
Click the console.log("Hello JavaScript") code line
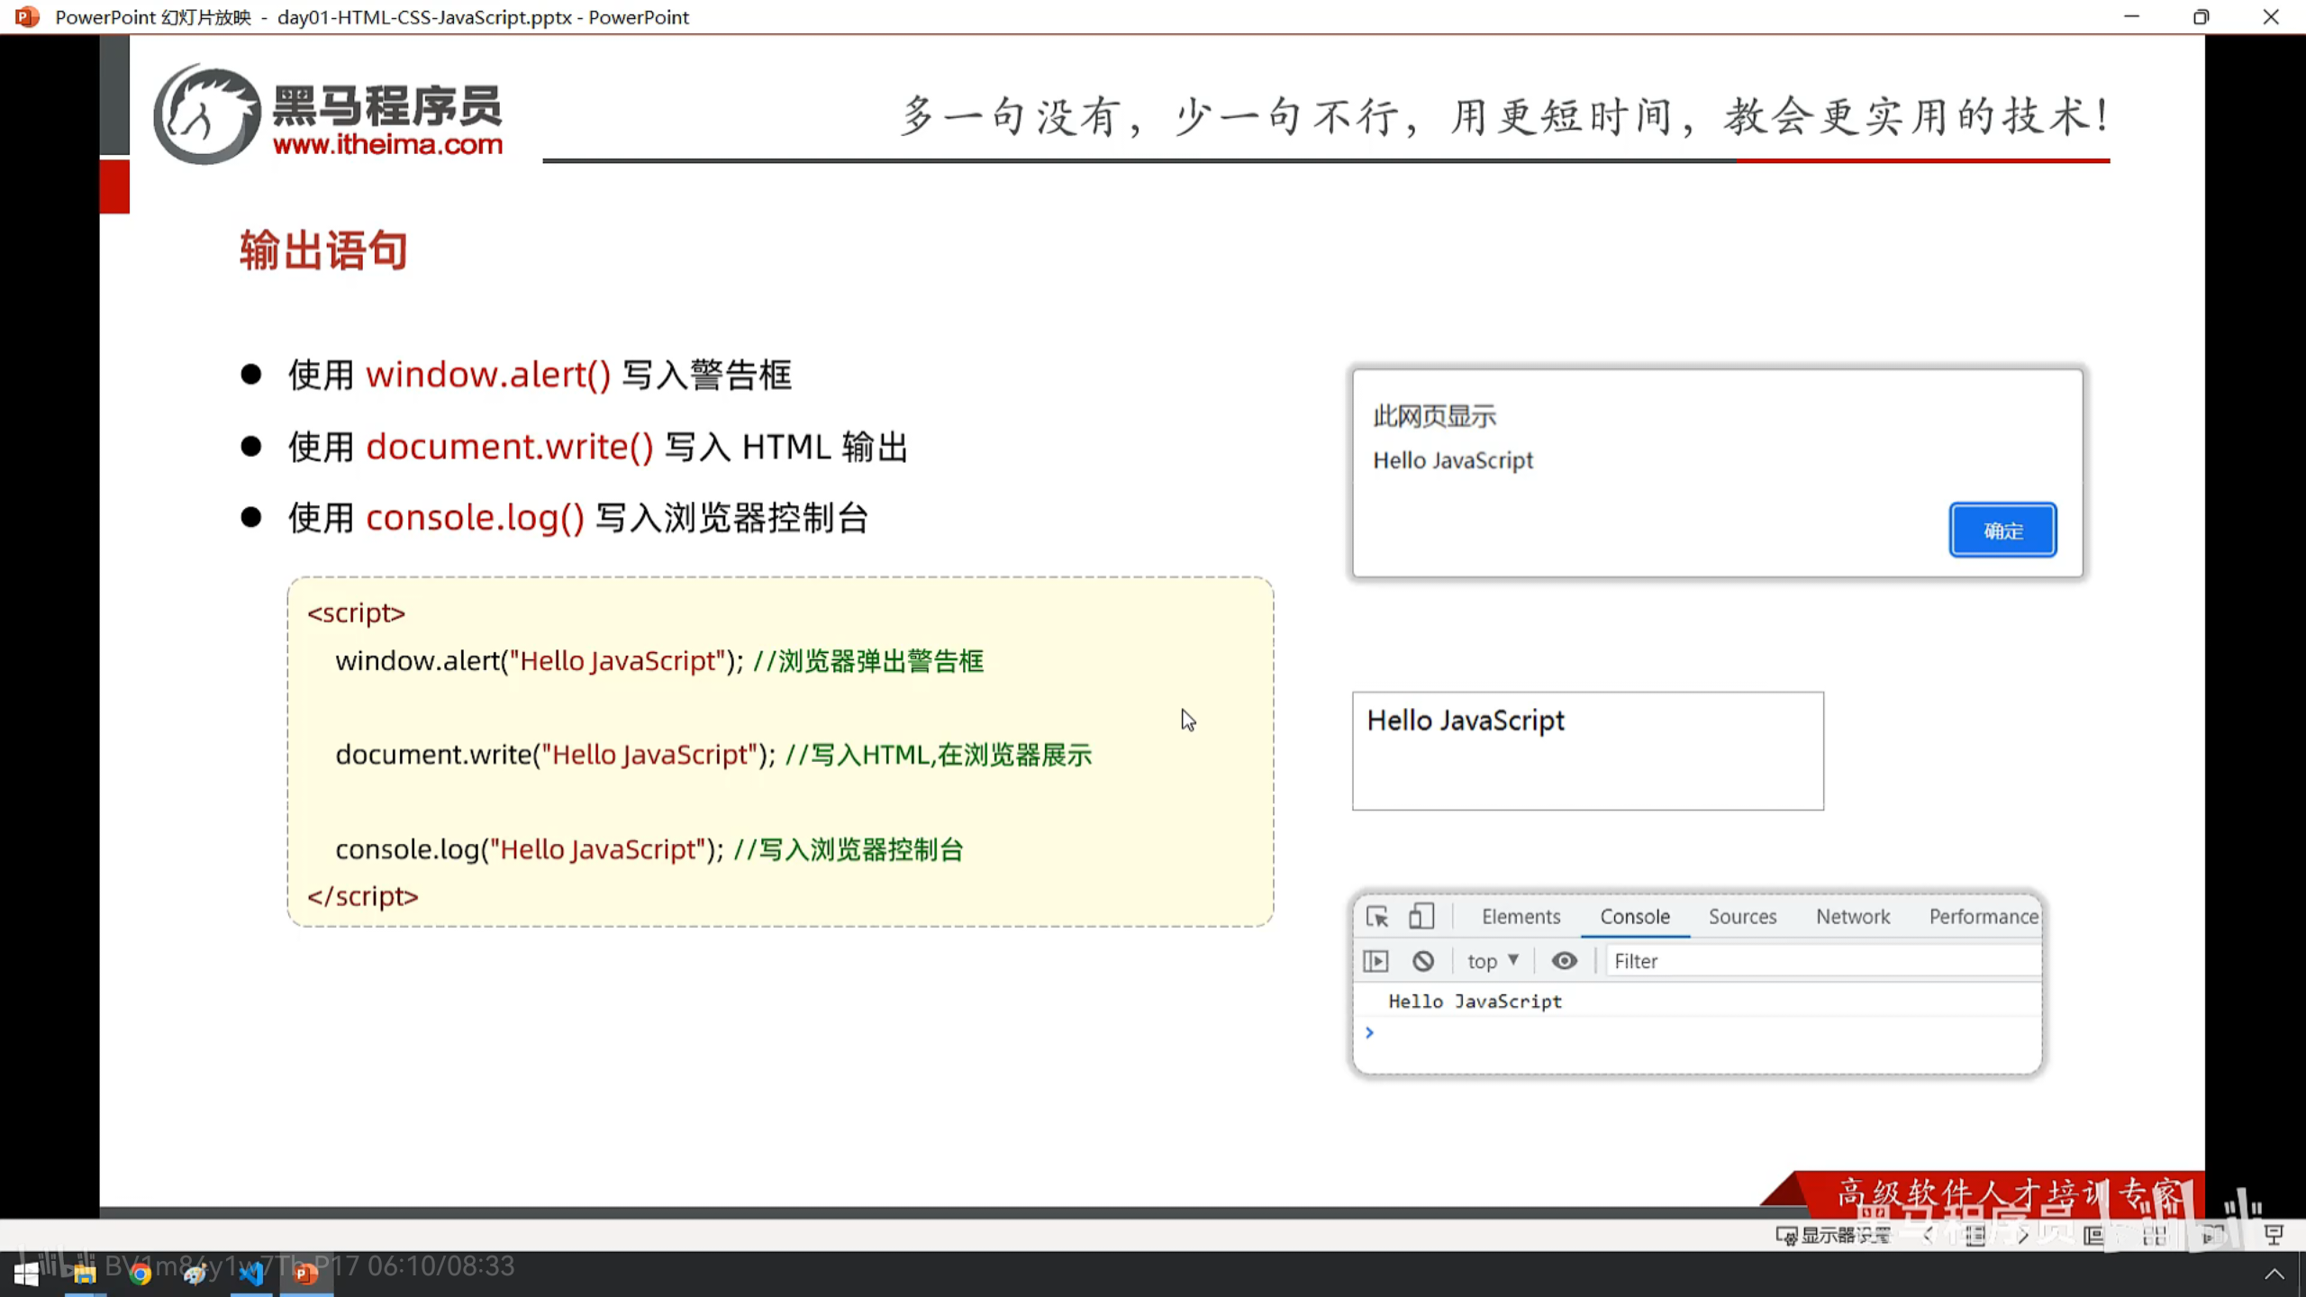(x=530, y=848)
